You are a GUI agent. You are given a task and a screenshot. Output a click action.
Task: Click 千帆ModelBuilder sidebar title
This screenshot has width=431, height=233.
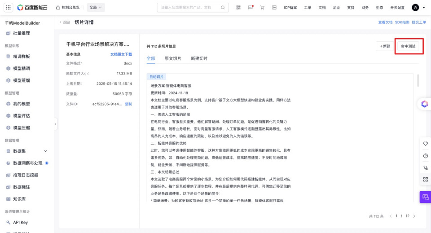tap(22, 23)
